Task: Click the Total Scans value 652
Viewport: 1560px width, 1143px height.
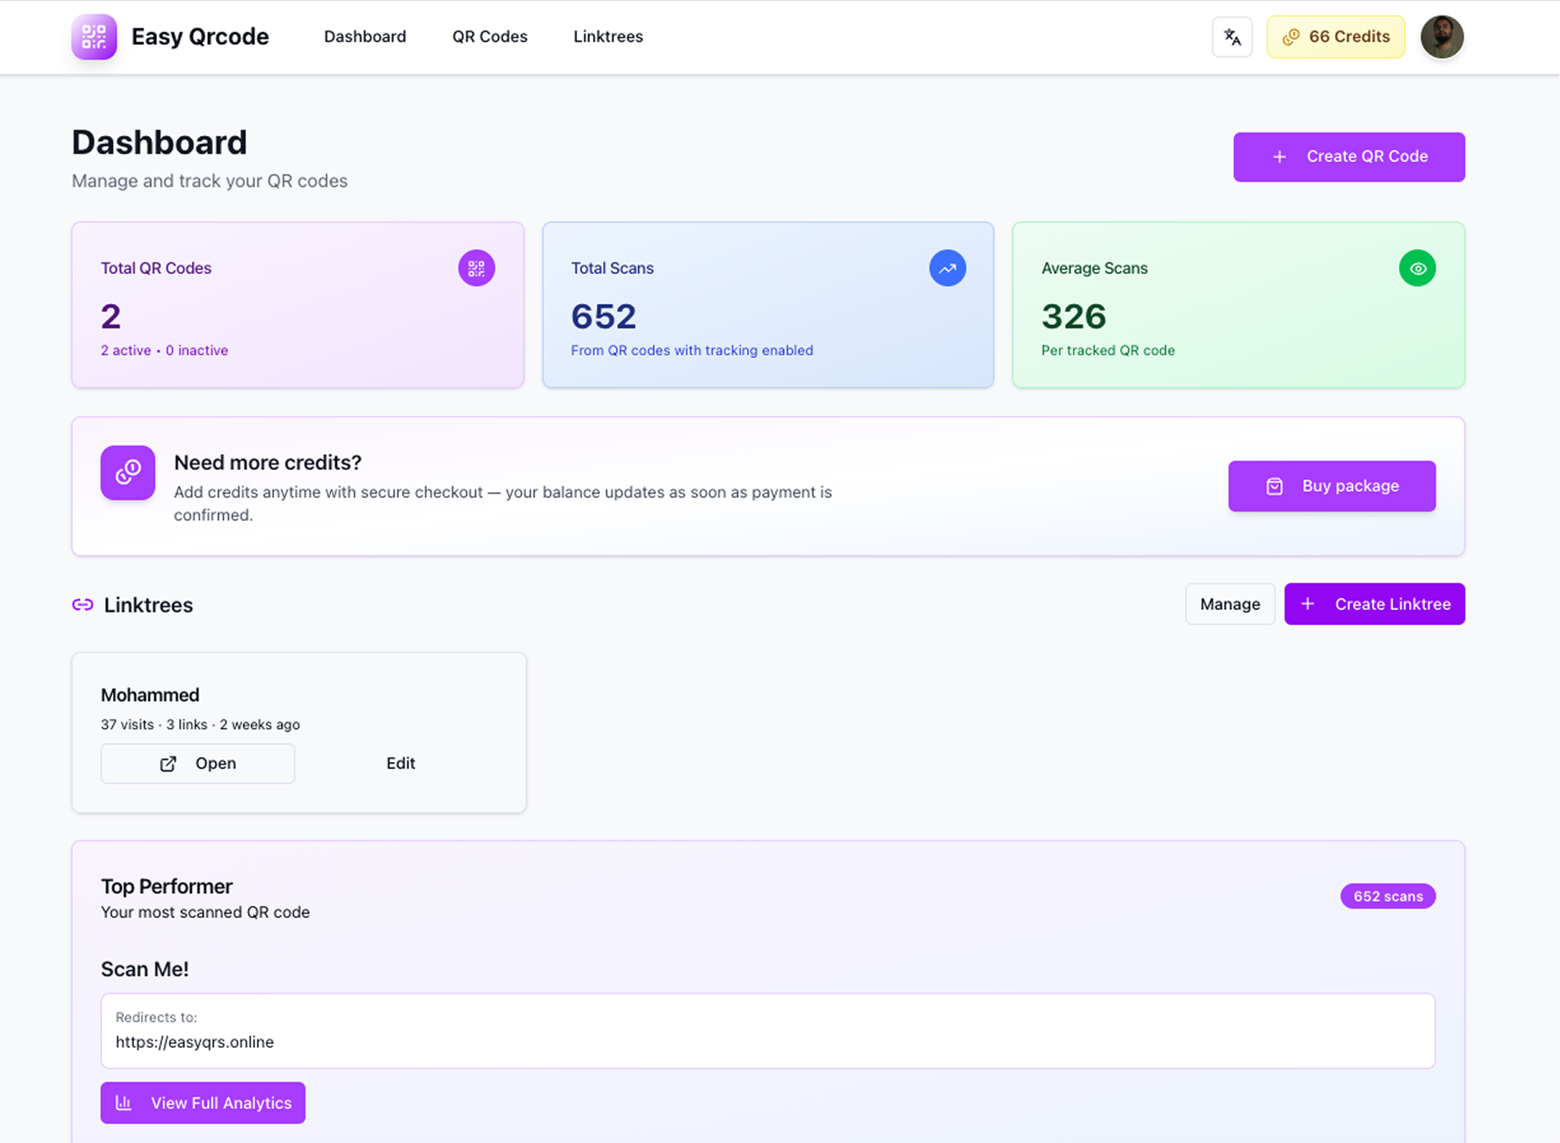Action: click(603, 317)
